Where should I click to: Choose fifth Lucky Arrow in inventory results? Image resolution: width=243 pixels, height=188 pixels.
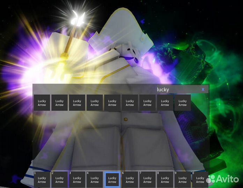click(112, 103)
